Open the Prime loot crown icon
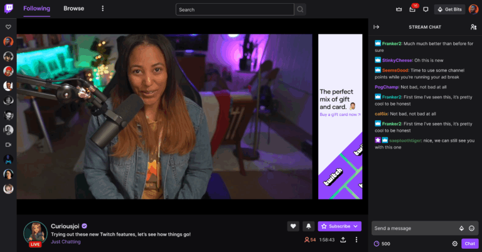 tap(399, 9)
